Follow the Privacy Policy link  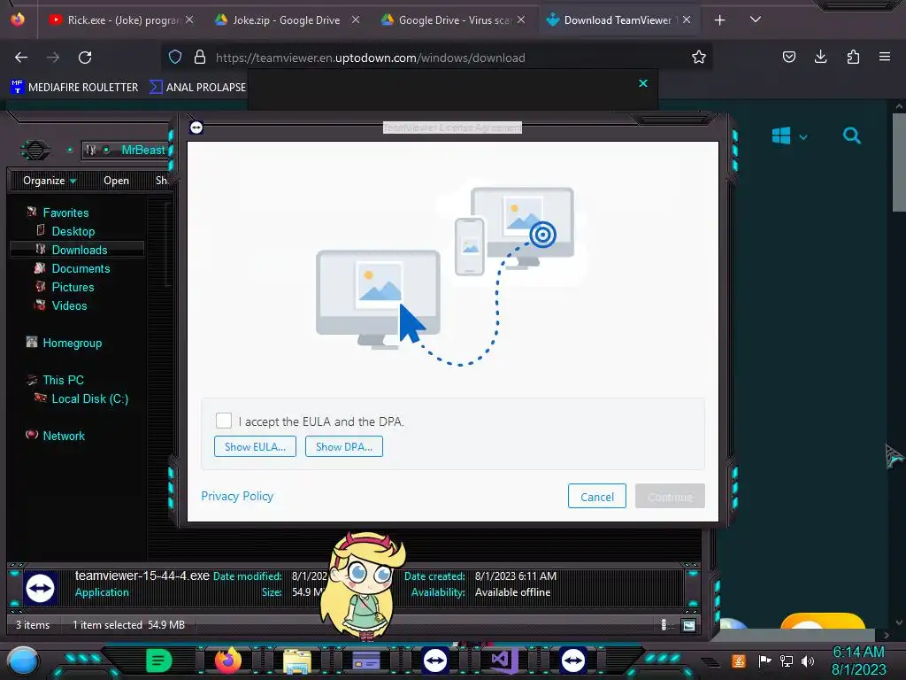tap(237, 496)
